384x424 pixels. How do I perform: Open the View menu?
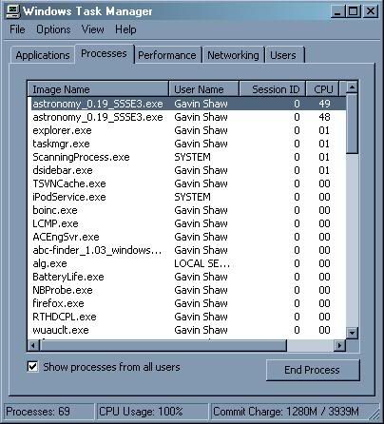[92, 29]
